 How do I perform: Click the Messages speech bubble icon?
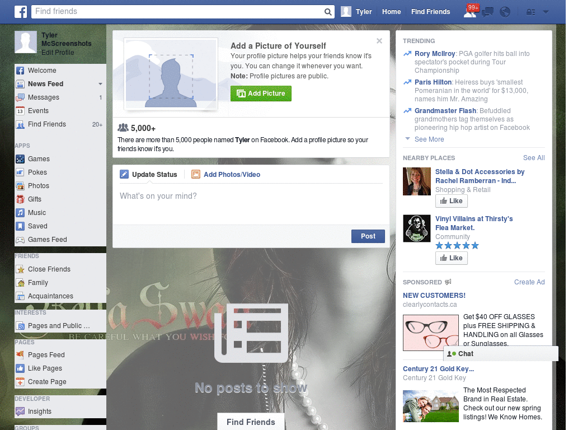pos(20,97)
